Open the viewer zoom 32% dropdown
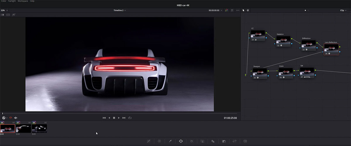This screenshot has width=351, height=146. pos(4,10)
